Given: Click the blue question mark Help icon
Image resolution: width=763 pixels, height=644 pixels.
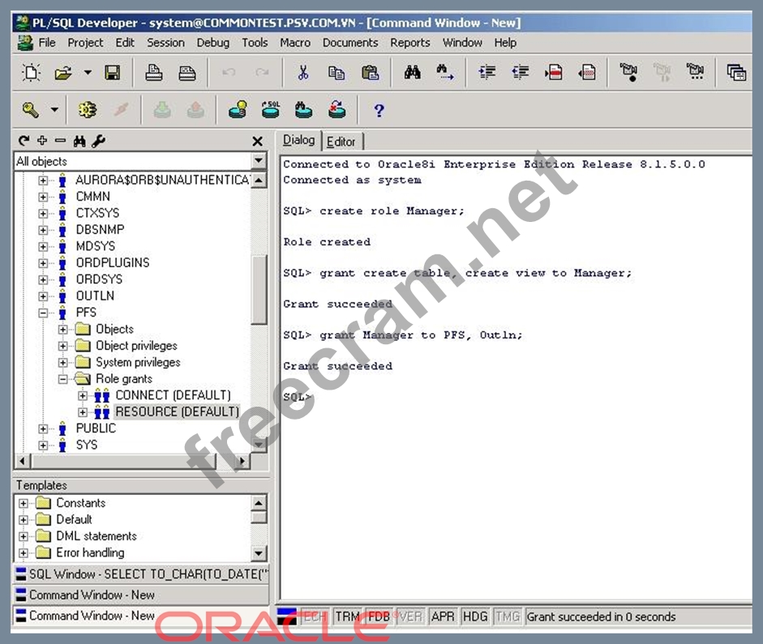Looking at the screenshot, I should pyautogui.click(x=379, y=110).
